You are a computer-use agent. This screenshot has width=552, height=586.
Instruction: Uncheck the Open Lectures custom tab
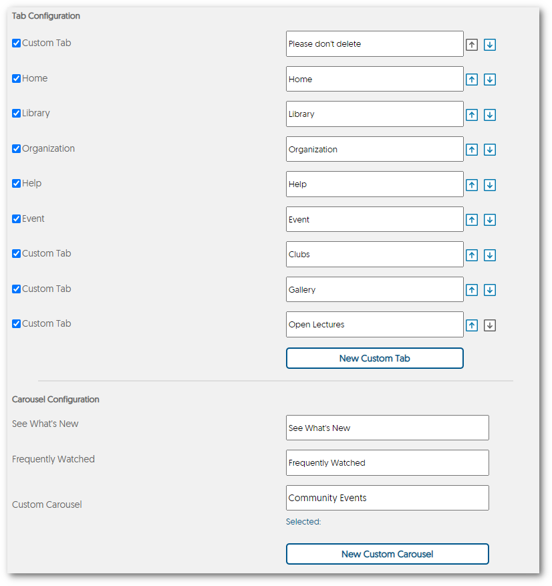click(x=16, y=323)
